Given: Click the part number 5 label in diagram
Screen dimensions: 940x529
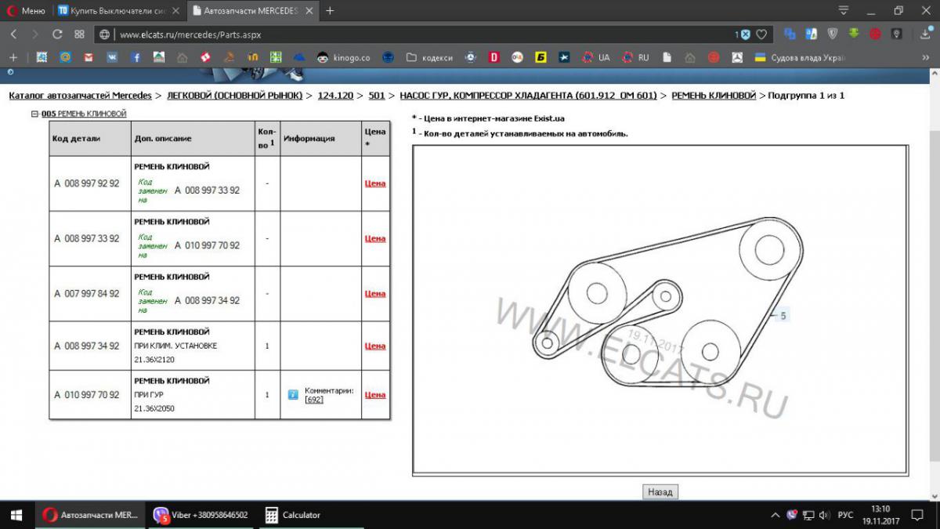Looking at the screenshot, I should tap(783, 316).
